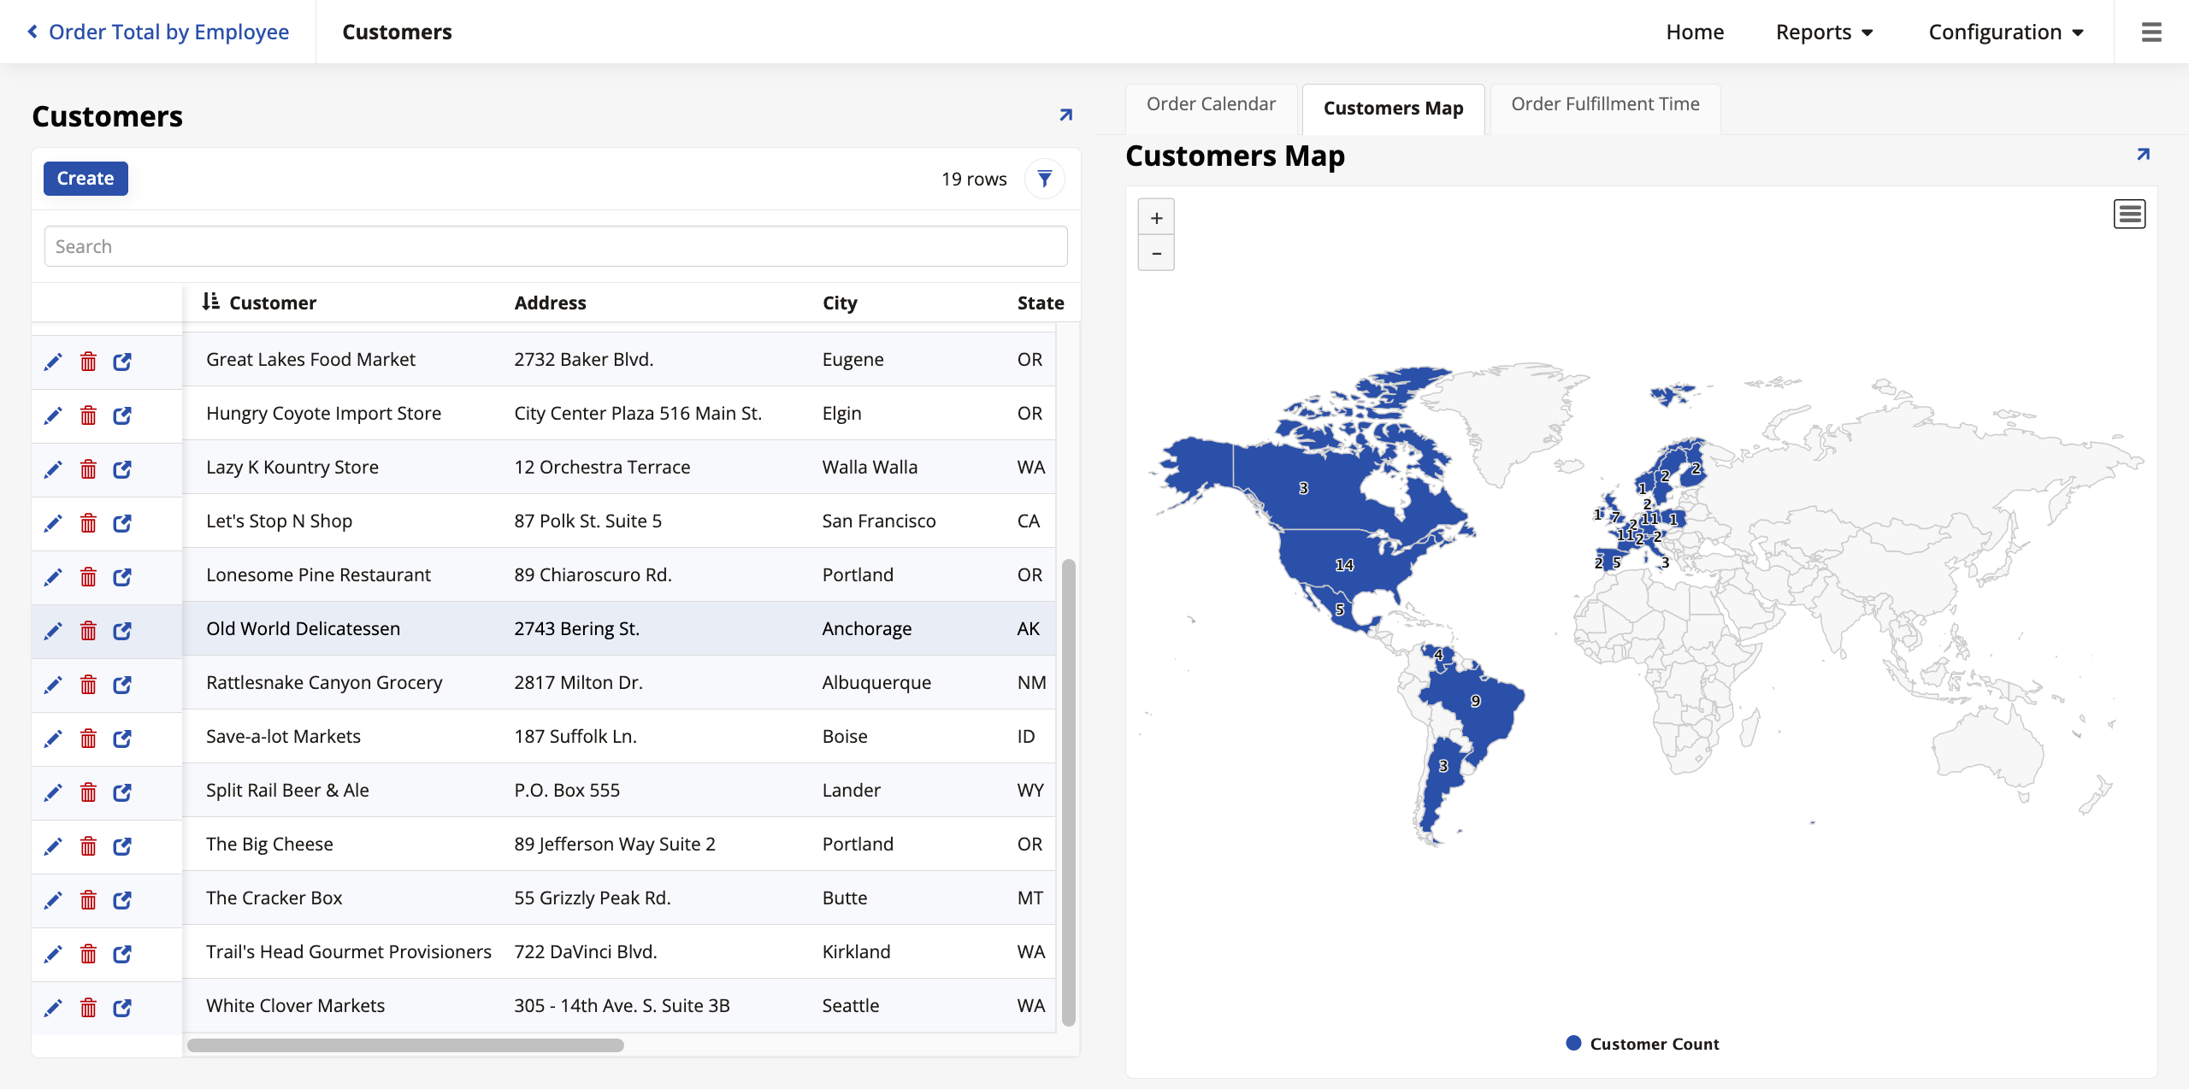
Task: Zoom in on the Customers Map
Action: tap(1156, 216)
